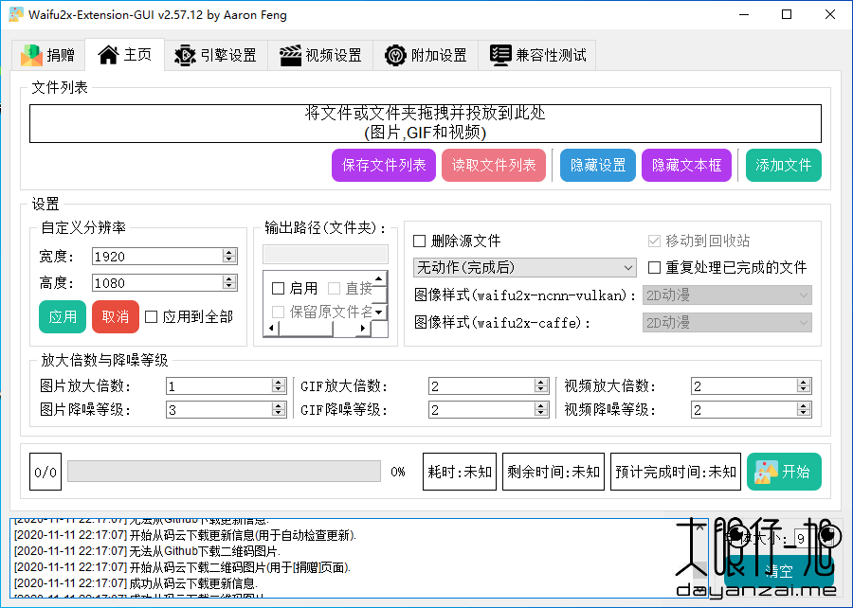Screen dimensions: 853x608
Task: Click the donate gift box icon
Action: pyautogui.click(x=31, y=55)
